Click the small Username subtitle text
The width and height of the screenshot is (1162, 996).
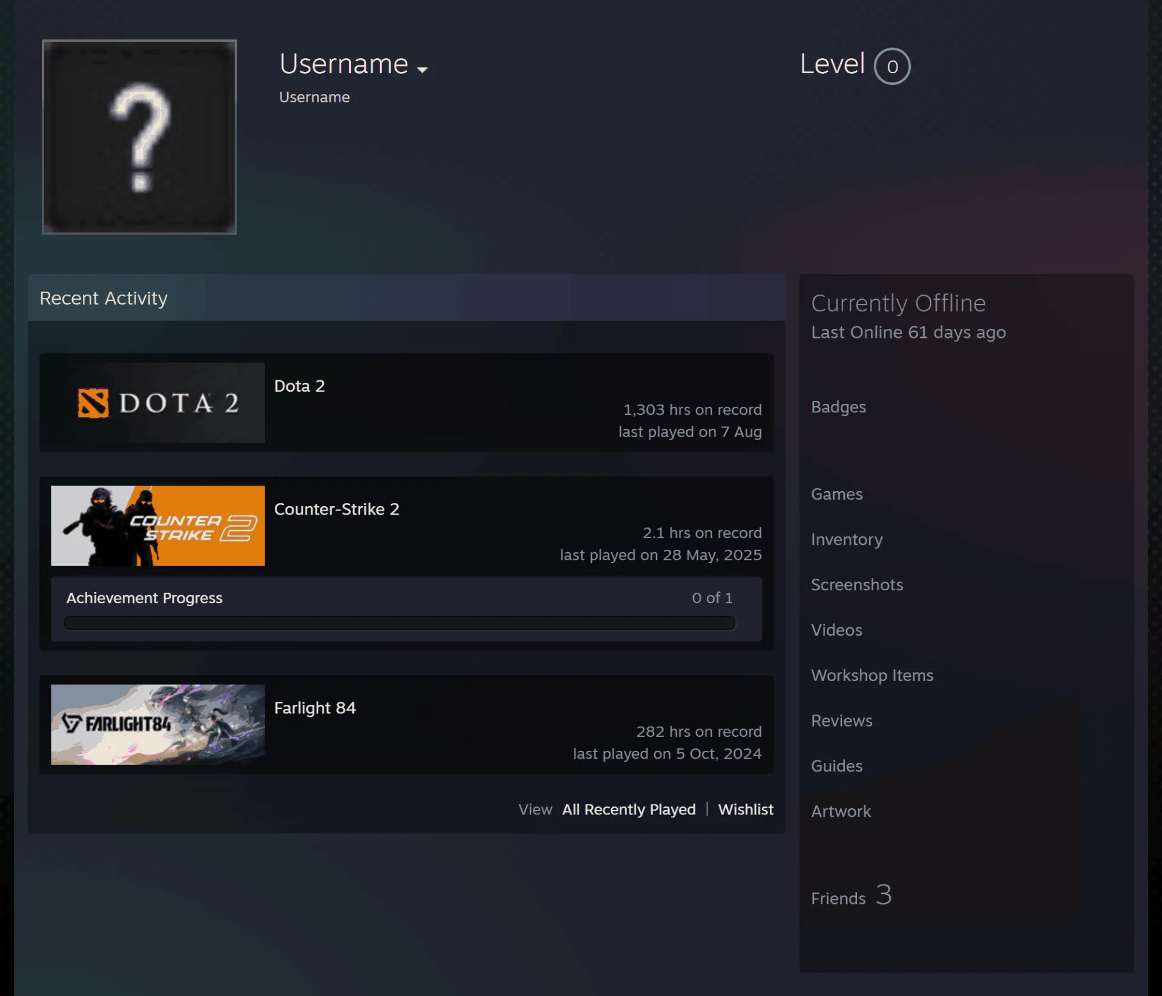point(314,97)
